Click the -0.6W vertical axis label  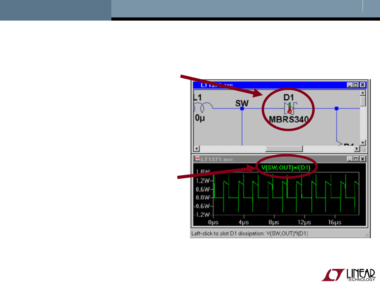(202, 206)
